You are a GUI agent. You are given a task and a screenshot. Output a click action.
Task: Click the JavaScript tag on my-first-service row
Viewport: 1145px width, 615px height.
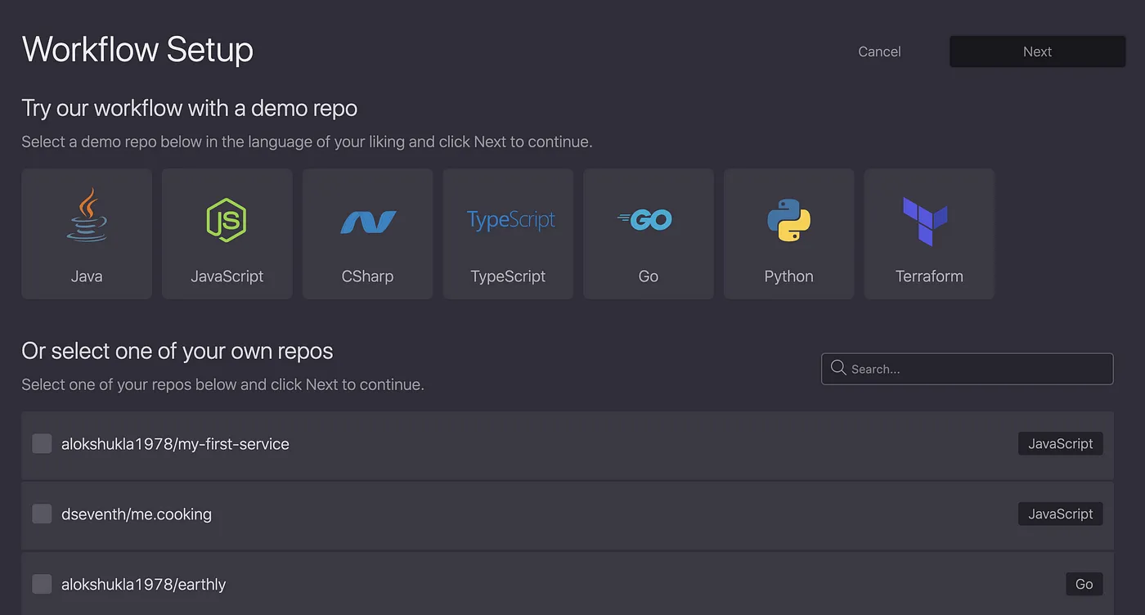[x=1060, y=444]
